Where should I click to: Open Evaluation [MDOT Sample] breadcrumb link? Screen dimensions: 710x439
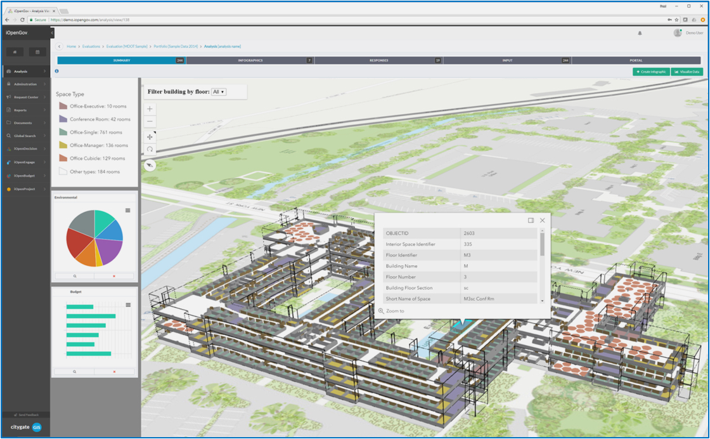[127, 46]
